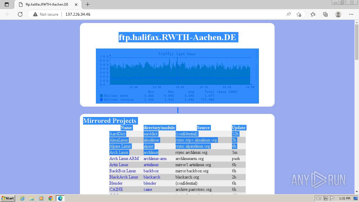359x202 pixels.
Task: Click the archive.parrotsec.org source cell
Action: [194, 189]
